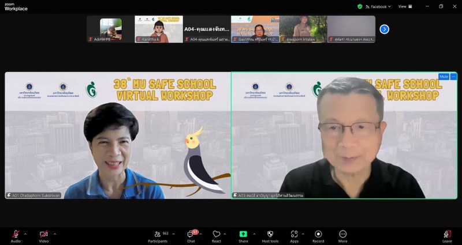Image resolution: width=462 pixels, height=245 pixels.
Task: Select Kanittha k. participant thumbnail
Action: point(159,29)
